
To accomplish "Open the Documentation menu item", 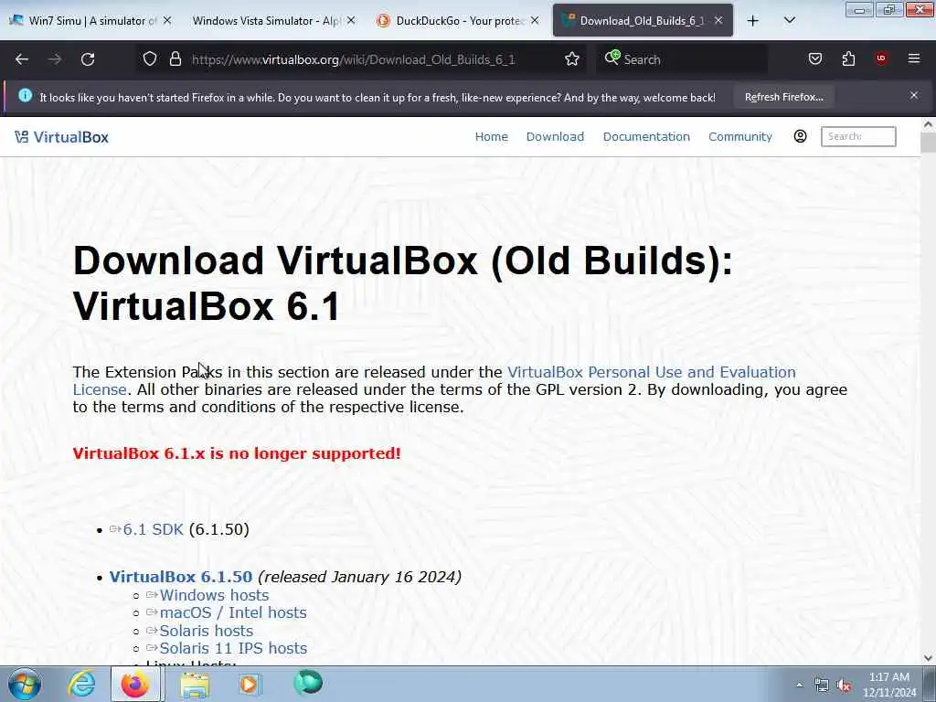I will (x=646, y=137).
